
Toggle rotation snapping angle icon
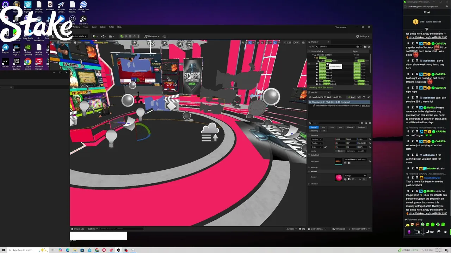(x=275, y=43)
